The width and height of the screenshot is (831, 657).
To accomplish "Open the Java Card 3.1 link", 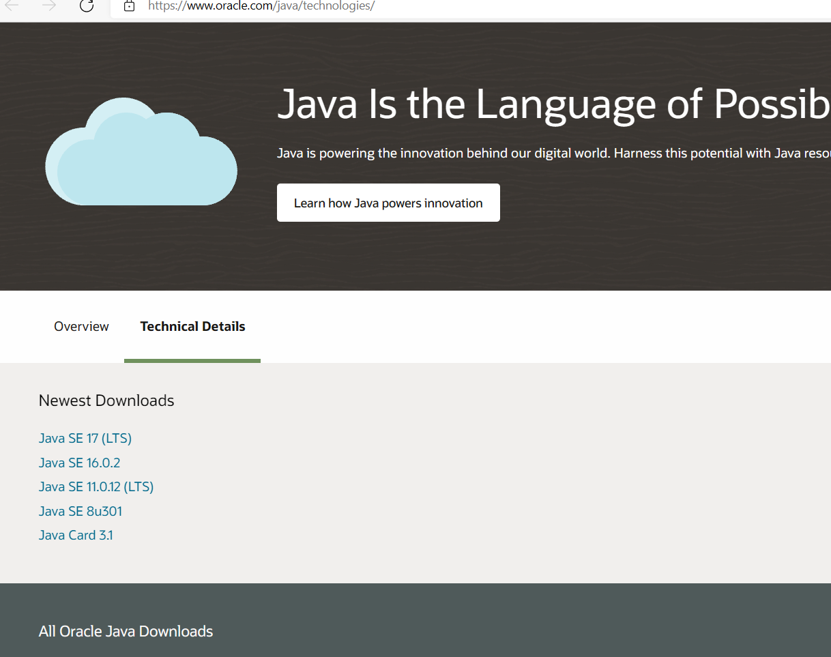I will pyautogui.click(x=76, y=536).
